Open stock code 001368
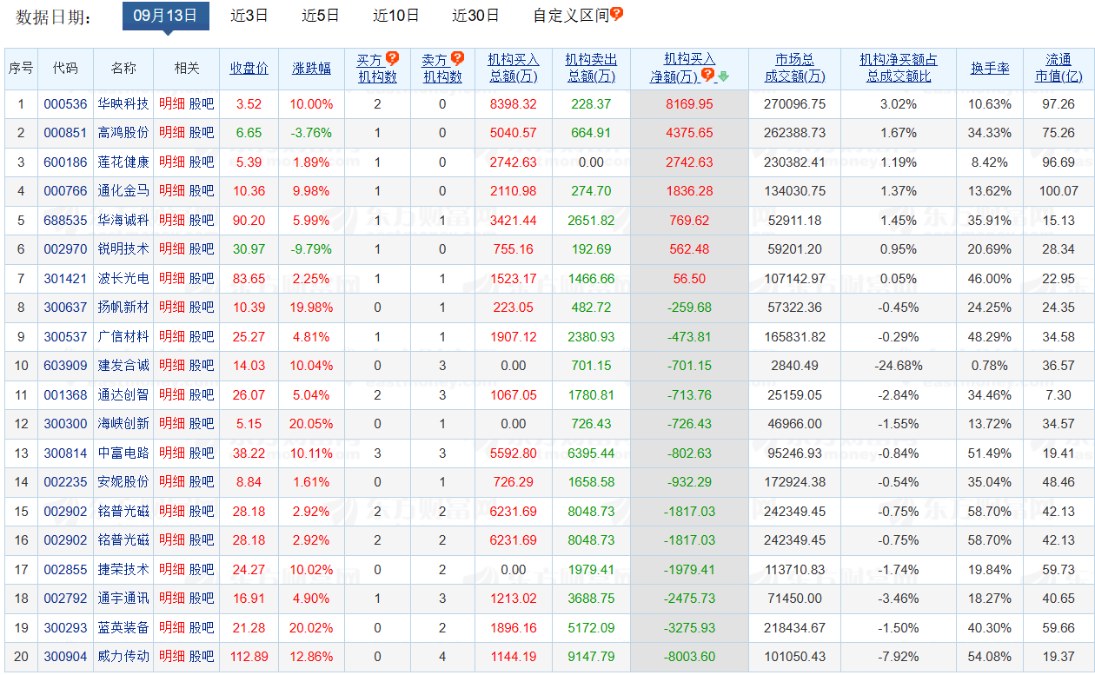Screen dimensions: 1095x675 pyautogui.click(x=66, y=394)
